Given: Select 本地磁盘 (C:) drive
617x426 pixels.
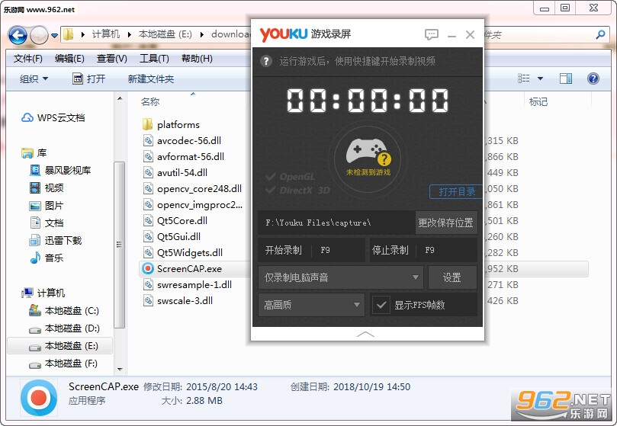Looking at the screenshot, I should [x=64, y=311].
